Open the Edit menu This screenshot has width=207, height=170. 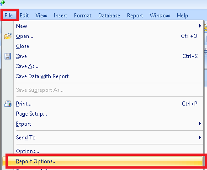point(24,16)
